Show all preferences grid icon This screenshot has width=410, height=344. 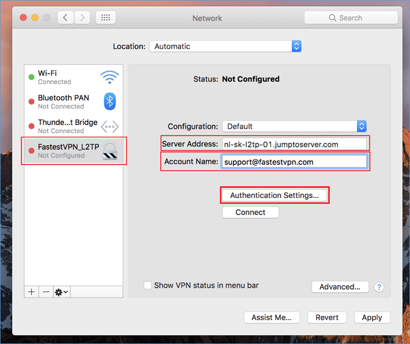pyautogui.click(x=106, y=18)
